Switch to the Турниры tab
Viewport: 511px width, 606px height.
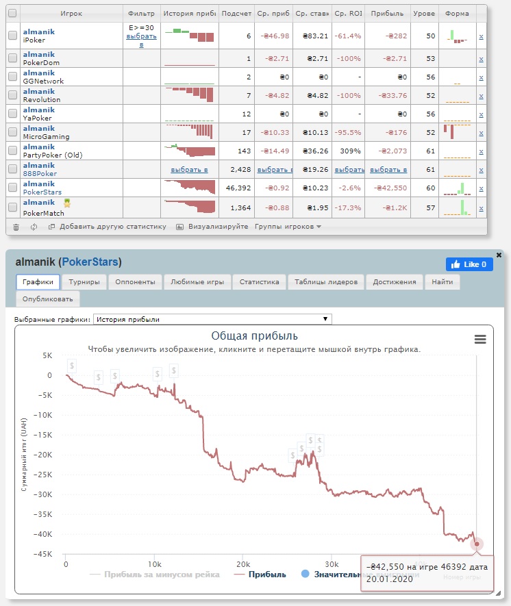(x=84, y=281)
